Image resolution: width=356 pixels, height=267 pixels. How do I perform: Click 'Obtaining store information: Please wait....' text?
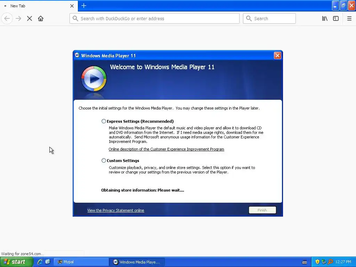143,190
